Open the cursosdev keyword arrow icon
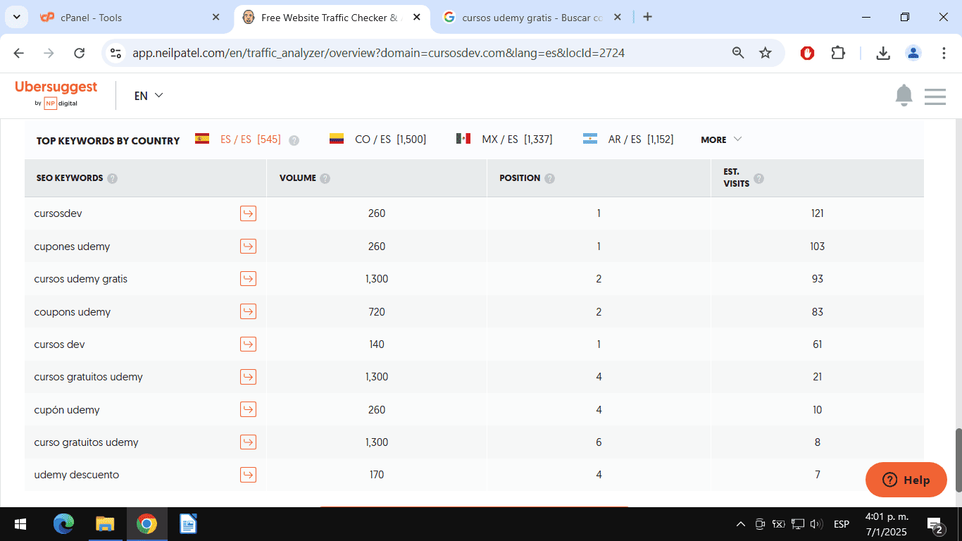962x541 pixels. pyautogui.click(x=248, y=213)
